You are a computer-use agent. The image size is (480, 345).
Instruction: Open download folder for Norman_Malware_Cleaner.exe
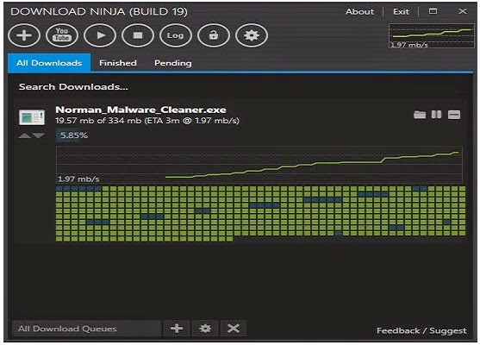click(x=420, y=115)
